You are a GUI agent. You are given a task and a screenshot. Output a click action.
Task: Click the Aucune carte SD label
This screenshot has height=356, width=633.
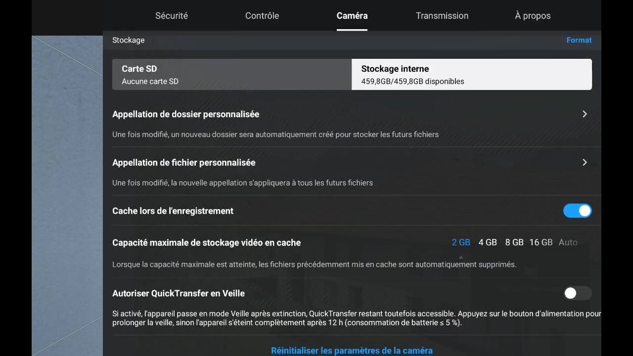(x=150, y=82)
